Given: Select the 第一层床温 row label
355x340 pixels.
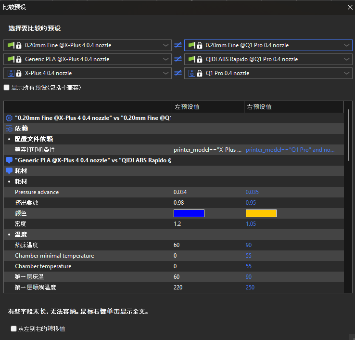Looking at the screenshot, I should click(x=29, y=277).
